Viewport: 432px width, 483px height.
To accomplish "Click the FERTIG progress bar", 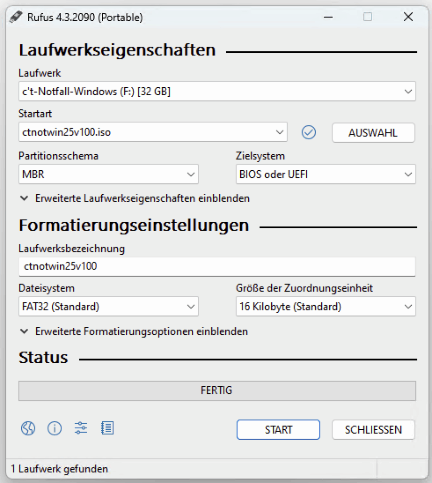I will (x=217, y=391).
